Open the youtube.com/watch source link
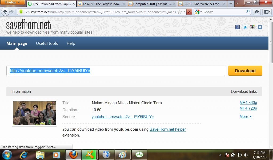Viewport: 273px width, 160px height. pos(123,117)
